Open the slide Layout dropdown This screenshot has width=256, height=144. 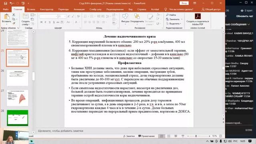pos(33,15)
